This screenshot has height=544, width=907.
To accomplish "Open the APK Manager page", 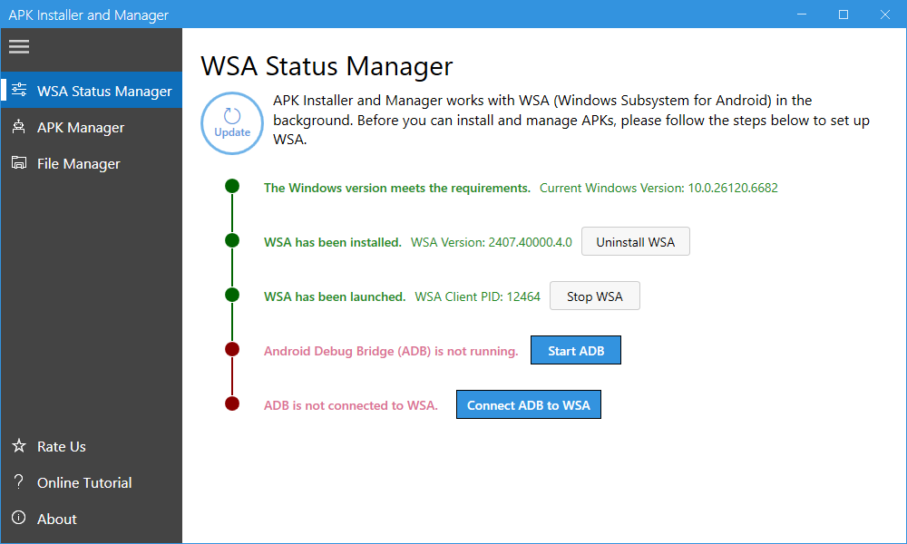I will tap(81, 128).
